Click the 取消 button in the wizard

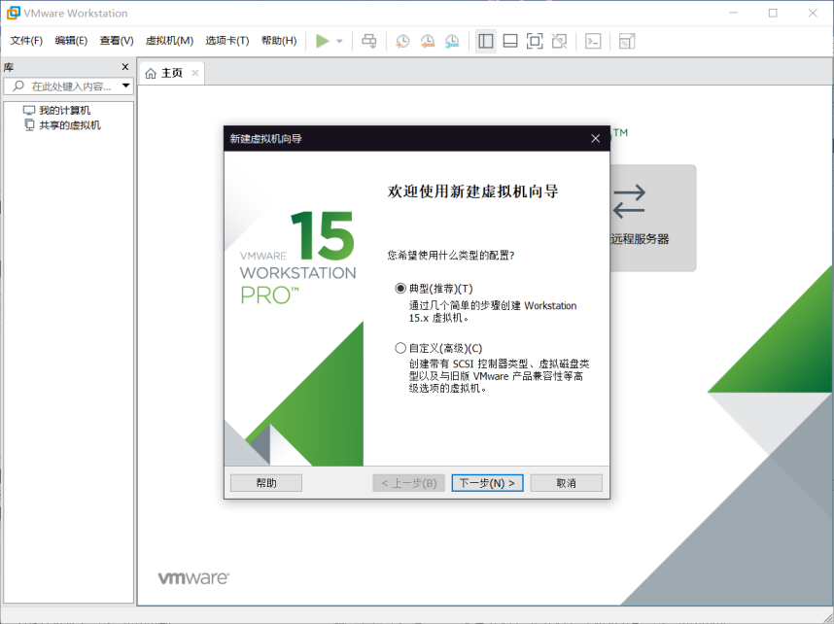point(566,483)
